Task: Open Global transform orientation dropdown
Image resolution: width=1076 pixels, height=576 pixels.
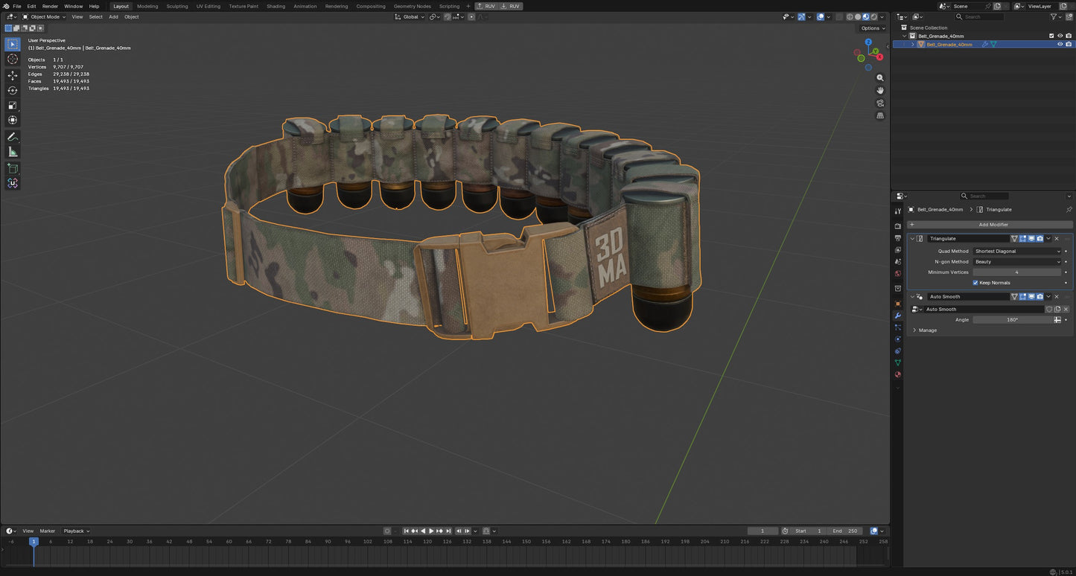Action: (x=410, y=16)
